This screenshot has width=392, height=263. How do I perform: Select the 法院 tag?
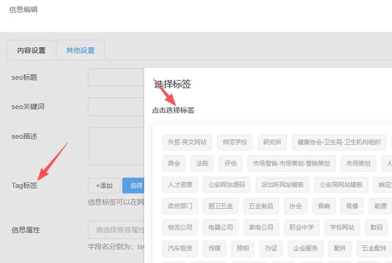(202, 164)
